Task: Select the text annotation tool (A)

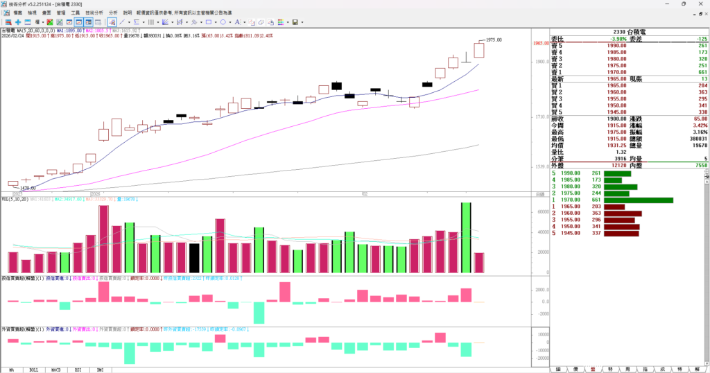Action: click(x=236, y=22)
